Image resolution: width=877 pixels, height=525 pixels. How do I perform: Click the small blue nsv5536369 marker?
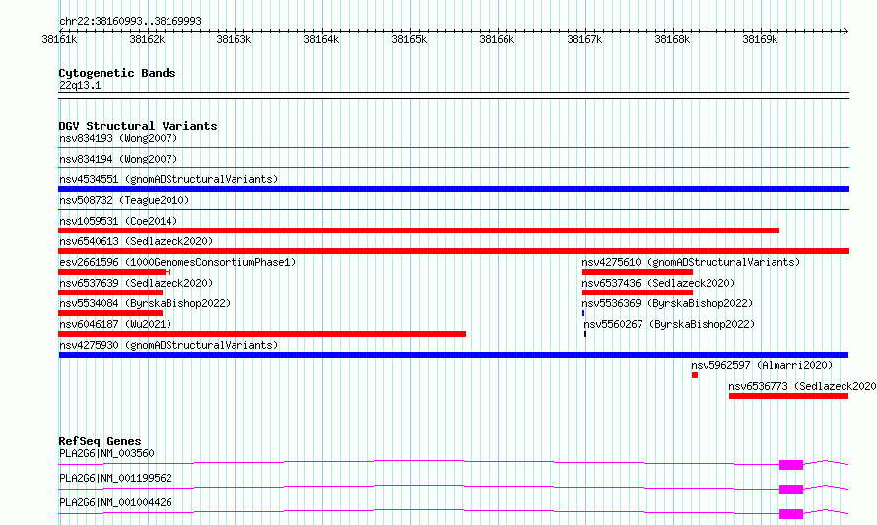(x=583, y=313)
